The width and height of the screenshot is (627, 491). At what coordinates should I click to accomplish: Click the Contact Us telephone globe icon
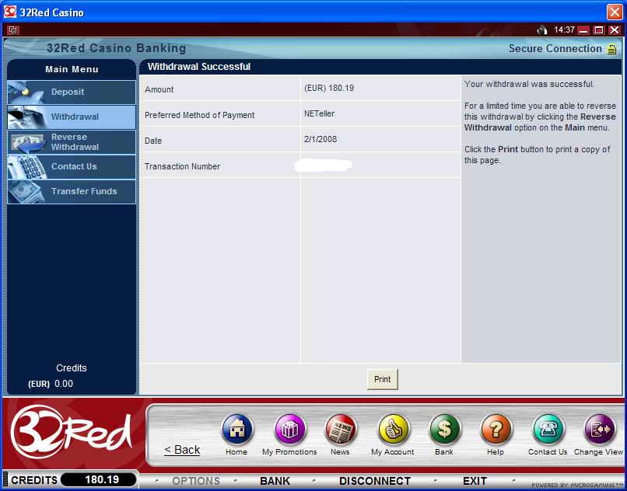pyautogui.click(x=548, y=430)
